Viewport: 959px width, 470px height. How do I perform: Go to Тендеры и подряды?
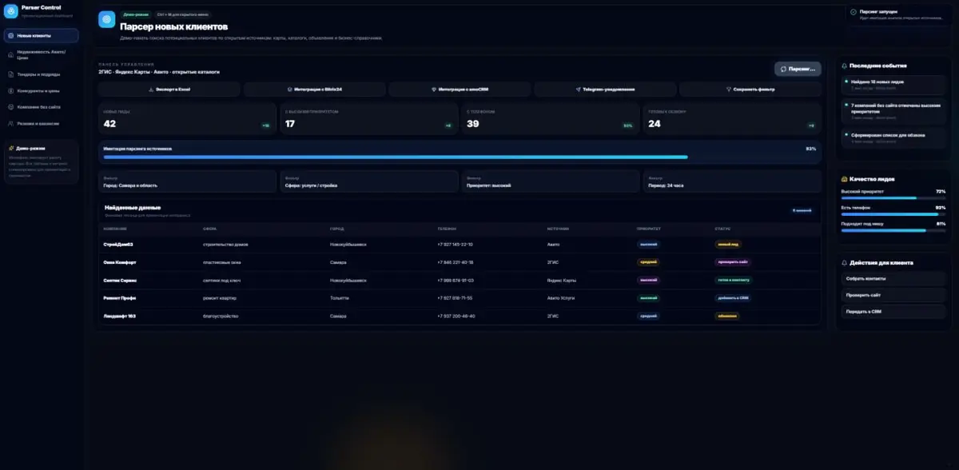click(x=41, y=74)
